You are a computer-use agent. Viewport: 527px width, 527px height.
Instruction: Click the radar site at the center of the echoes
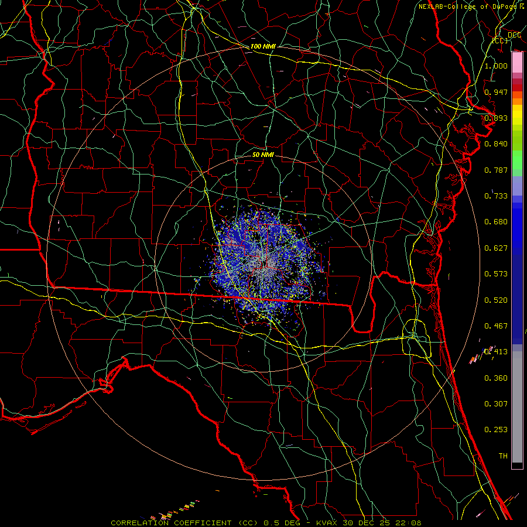265,264
